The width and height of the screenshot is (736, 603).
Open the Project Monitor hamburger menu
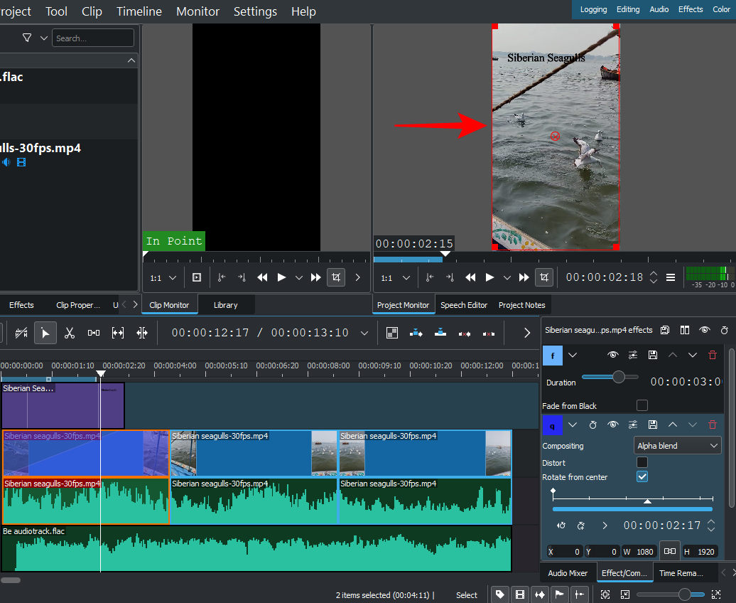coord(671,277)
